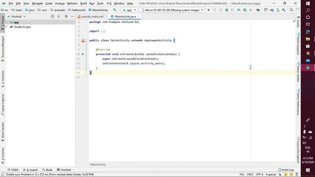Open the Build tool window at bottom
315x177 pixels.
click(47, 170)
